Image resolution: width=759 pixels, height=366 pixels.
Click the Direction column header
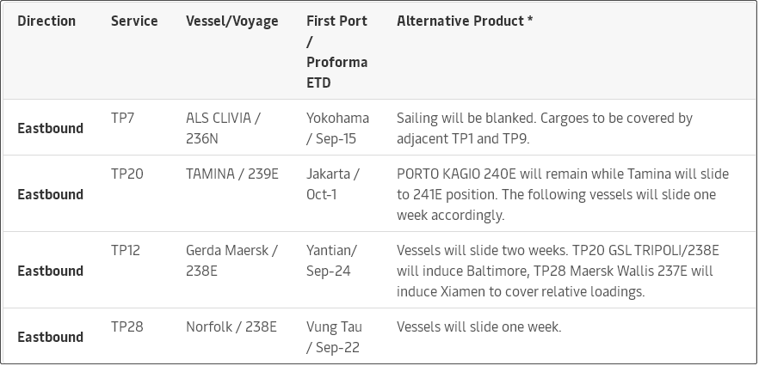[x=46, y=21]
